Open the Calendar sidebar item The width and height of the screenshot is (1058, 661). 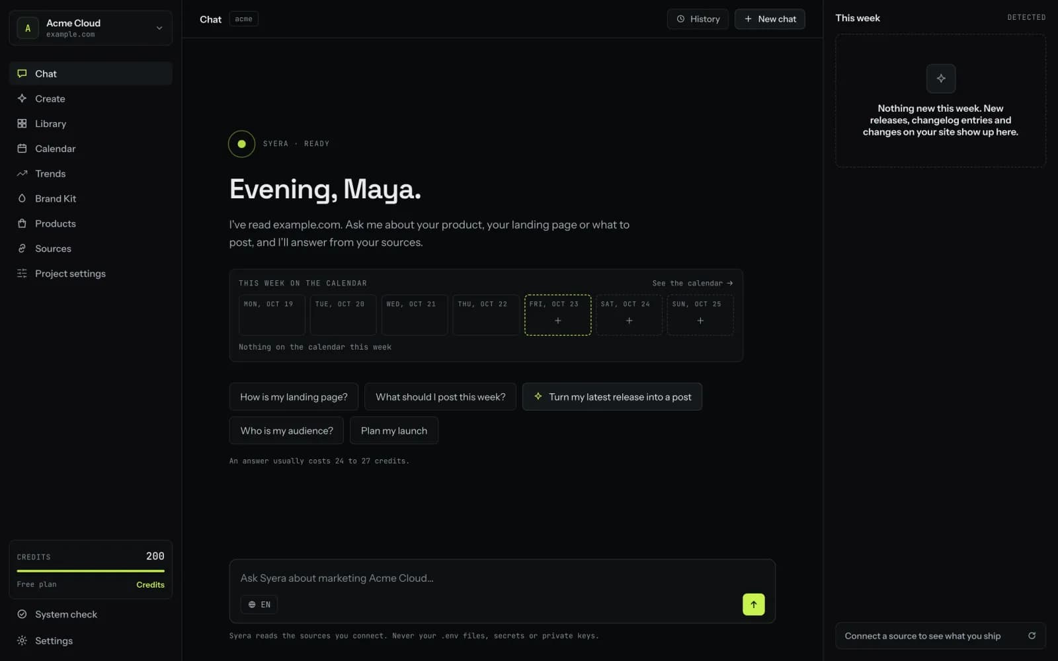point(91,149)
